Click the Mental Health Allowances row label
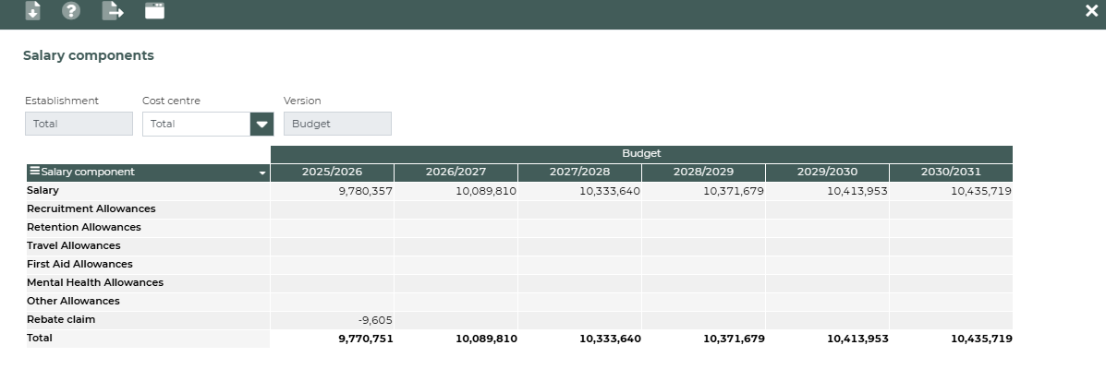 click(x=94, y=283)
